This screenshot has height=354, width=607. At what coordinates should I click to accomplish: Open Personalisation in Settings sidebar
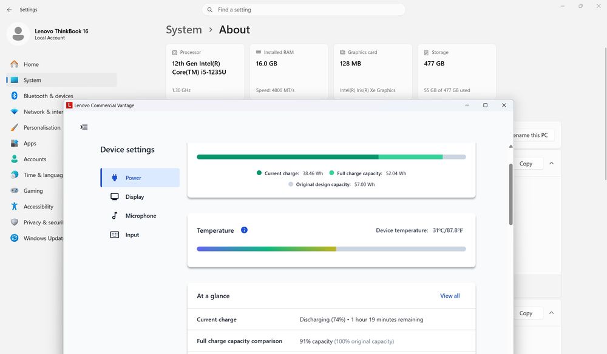pyautogui.click(x=35, y=127)
